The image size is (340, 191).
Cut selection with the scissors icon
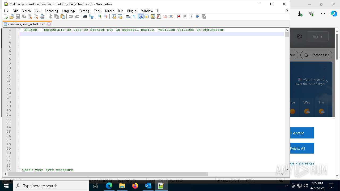click(50, 16)
